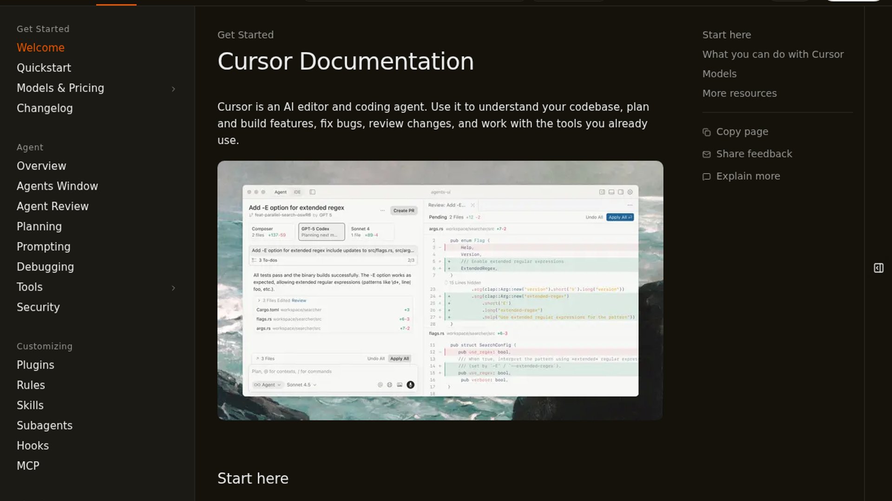Viewport: 892px width, 501px height.
Task: Open the Prompting page
Action: coord(44,247)
